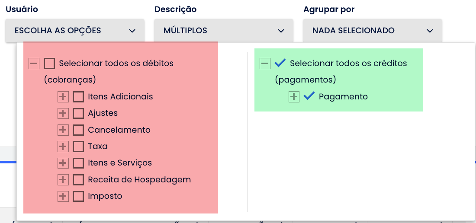Click the Cancelamento label
Viewport: 476px width, 223px height.
point(119,130)
